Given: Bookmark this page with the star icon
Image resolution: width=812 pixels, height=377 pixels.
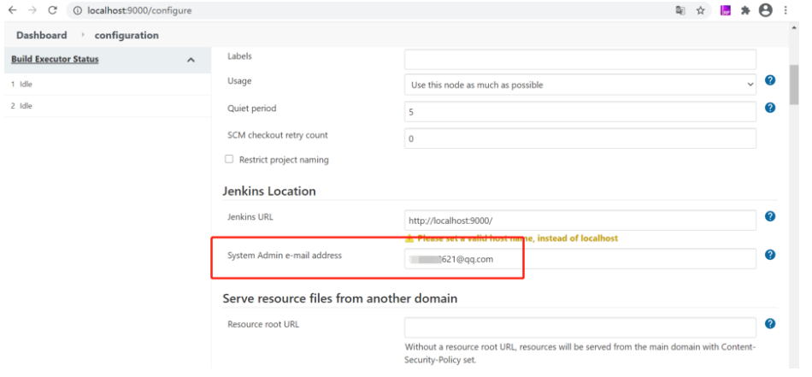Looking at the screenshot, I should pos(701,10).
